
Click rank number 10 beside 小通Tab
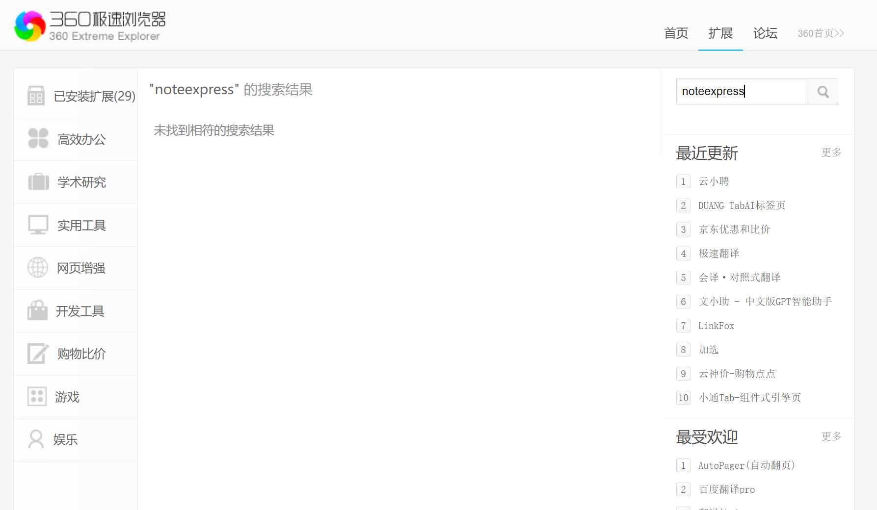683,398
